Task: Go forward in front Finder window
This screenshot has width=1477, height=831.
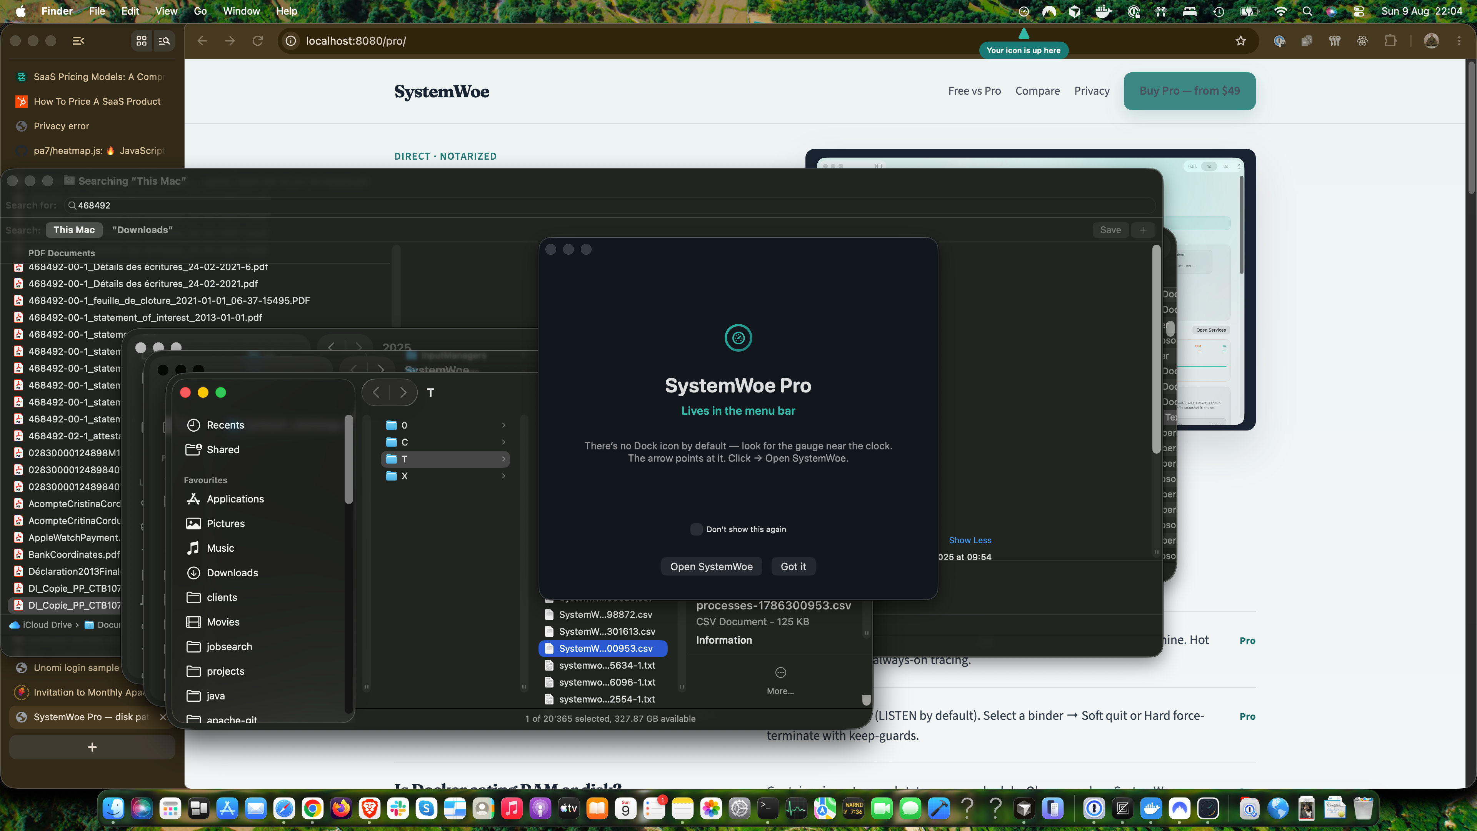Action: point(403,392)
